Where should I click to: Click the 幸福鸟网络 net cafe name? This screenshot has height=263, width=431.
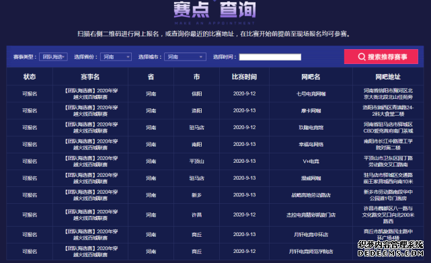[311, 145]
